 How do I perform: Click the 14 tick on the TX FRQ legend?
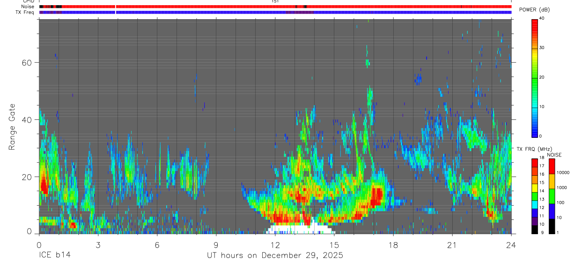(x=541, y=191)
